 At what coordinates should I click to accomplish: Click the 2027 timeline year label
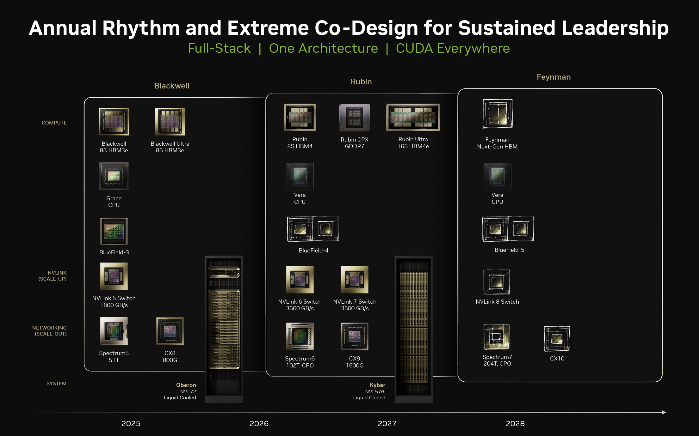[x=387, y=423]
